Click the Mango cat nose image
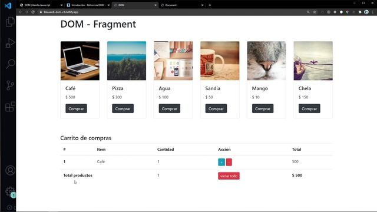 coord(266,61)
